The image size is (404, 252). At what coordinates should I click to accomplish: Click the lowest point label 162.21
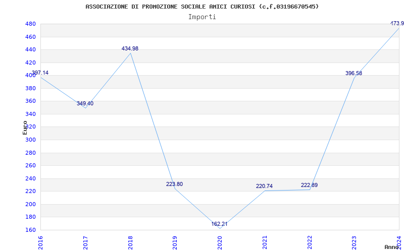(220, 224)
